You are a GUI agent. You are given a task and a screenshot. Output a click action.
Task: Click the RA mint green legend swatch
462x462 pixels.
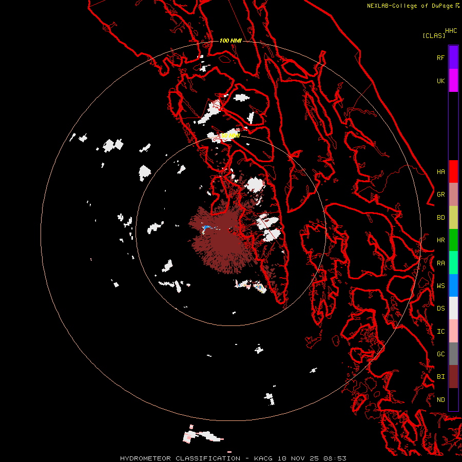click(453, 263)
